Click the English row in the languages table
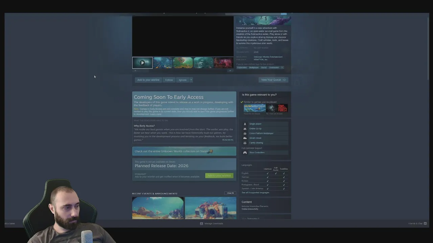The image size is (433, 243). coord(265,173)
